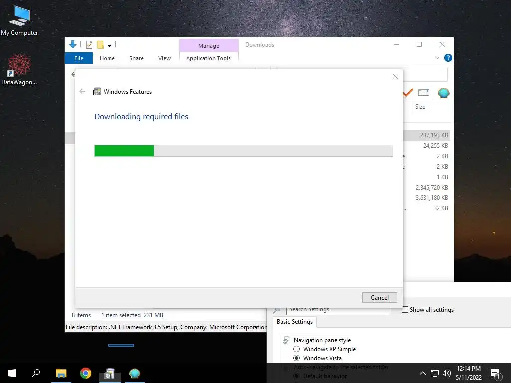Click the orange checkmark toolbar icon

[x=408, y=93]
